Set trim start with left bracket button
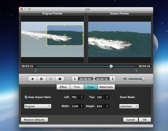The image size is (168, 131). (75, 79)
